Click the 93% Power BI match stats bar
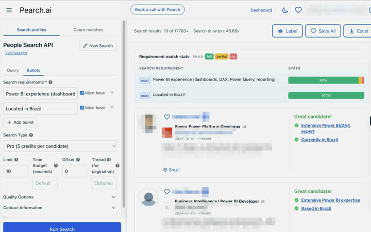The width and height of the screenshot is (371, 232). pos(326,80)
